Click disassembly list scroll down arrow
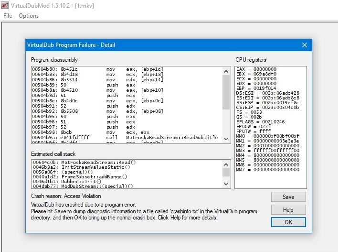Screen dimensions: 338x252 (226, 139)
